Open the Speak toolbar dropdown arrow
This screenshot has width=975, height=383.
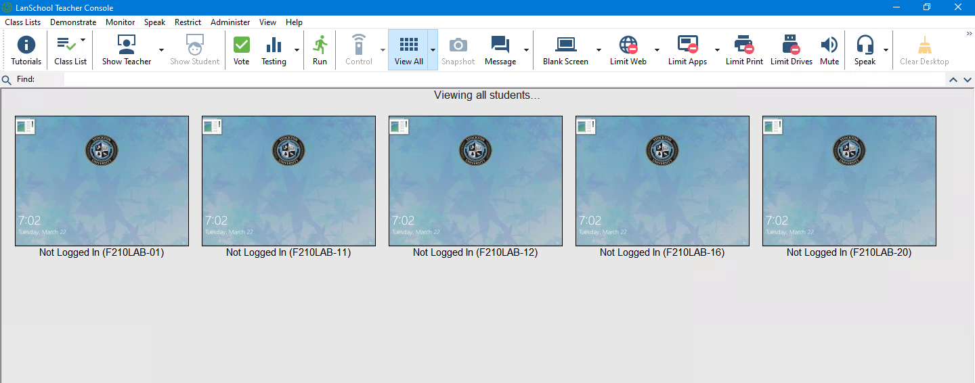point(886,50)
